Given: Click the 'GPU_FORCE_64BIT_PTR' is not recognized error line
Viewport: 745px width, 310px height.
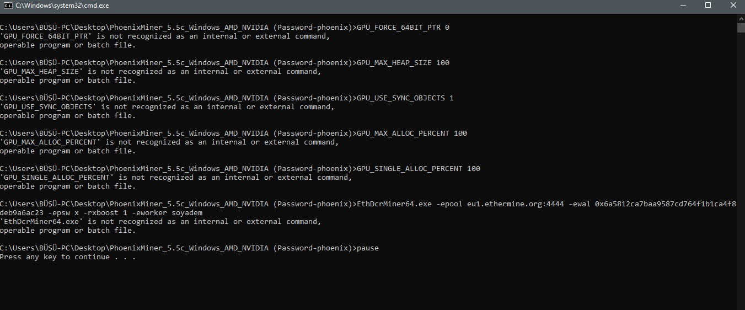Looking at the screenshot, I should pyautogui.click(x=164, y=36).
